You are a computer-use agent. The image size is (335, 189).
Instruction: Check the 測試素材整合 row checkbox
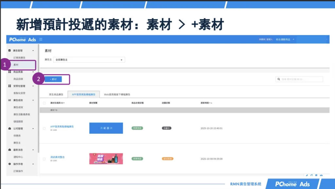(44, 159)
